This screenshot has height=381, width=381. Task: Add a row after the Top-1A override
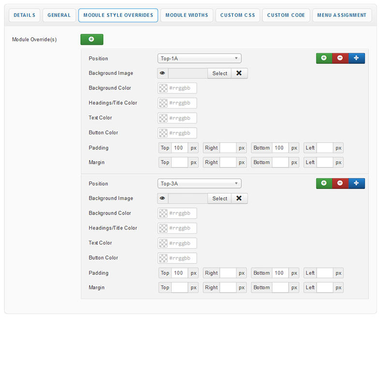324,59
